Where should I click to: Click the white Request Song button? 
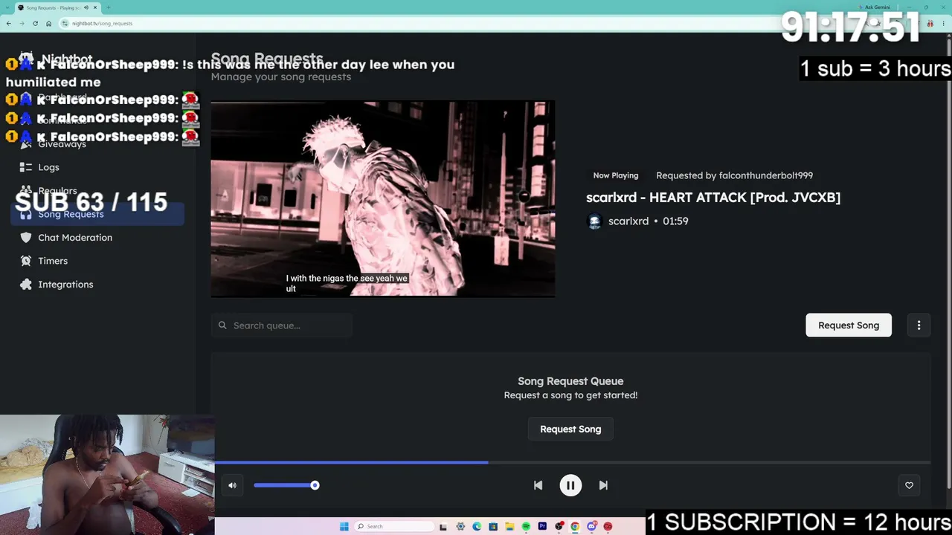(849, 325)
